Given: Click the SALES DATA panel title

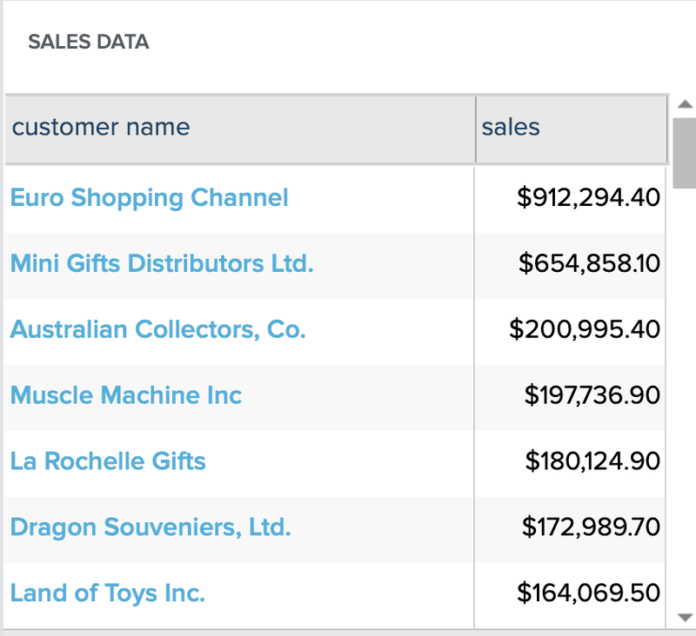Looking at the screenshot, I should coord(89,42).
